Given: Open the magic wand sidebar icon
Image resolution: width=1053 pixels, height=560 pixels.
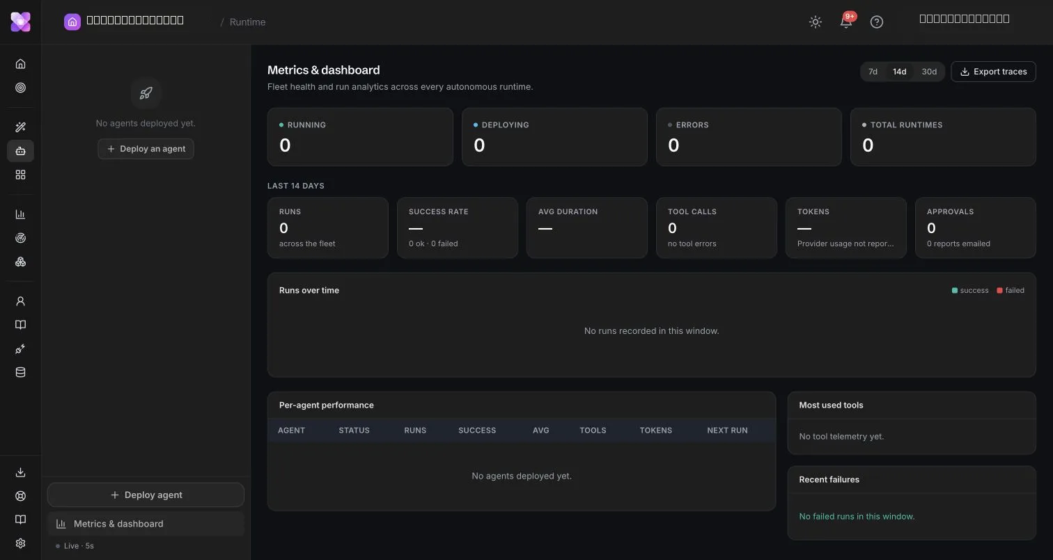Looking at the screenshot, I should [x=20, y=127].
